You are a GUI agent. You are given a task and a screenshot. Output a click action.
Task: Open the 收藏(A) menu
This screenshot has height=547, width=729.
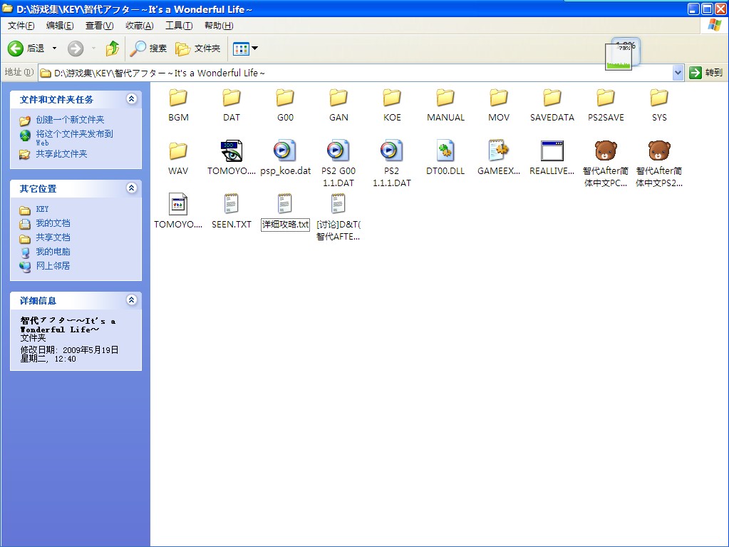[139, 26]
